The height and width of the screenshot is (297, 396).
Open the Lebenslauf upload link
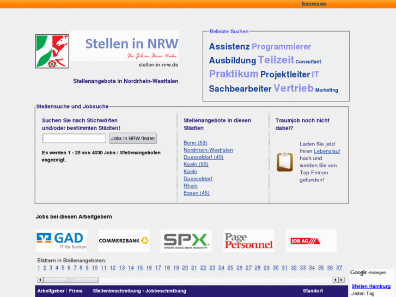pyautogui.click(x=327, y=151)
